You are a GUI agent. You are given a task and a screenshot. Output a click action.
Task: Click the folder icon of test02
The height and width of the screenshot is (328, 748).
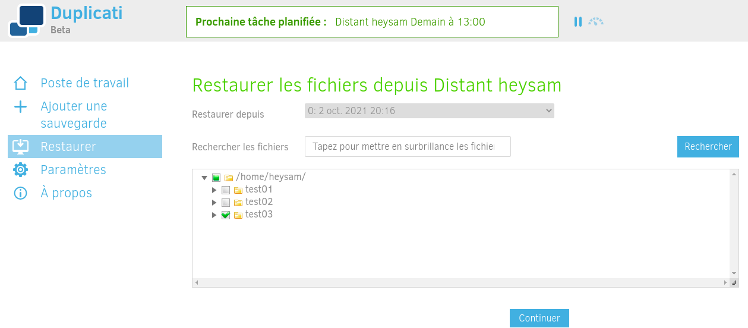[x=238, y=203]
